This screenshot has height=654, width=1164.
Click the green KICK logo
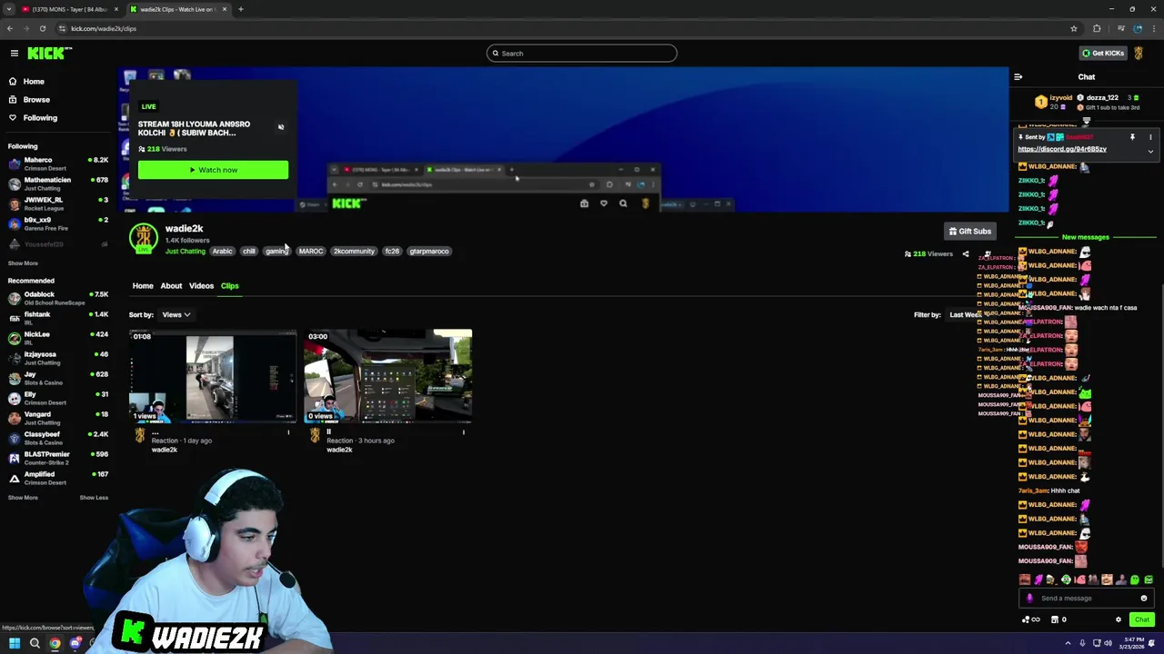point(45,54)
